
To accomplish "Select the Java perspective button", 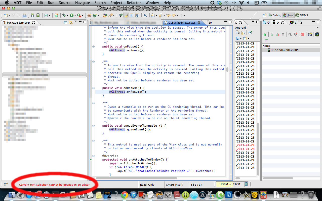I will coord(288,15).
